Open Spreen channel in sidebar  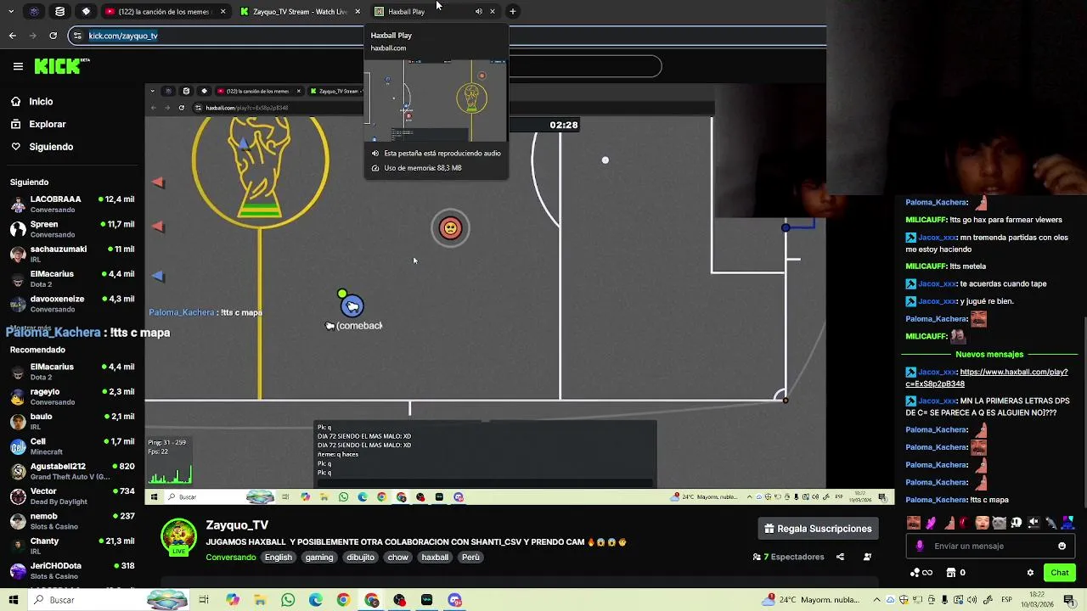point(72,229)
